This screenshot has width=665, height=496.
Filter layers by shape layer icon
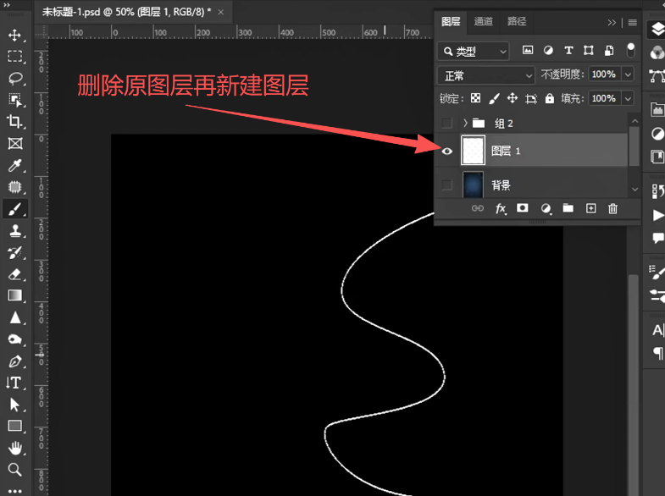pos(589,51)
